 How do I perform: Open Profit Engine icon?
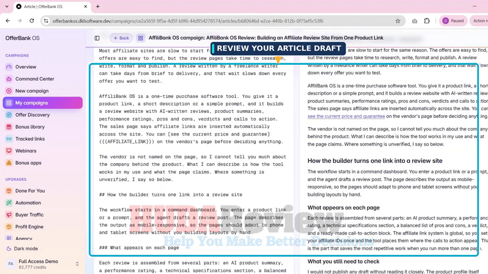(9, 227)
